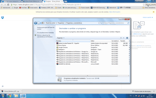Image resolution: width=156 pixels, height=98 pixels.
Task: Expand the Programas breadcrumb arrow
Action: pyautogui.click(x=65, y=23)
